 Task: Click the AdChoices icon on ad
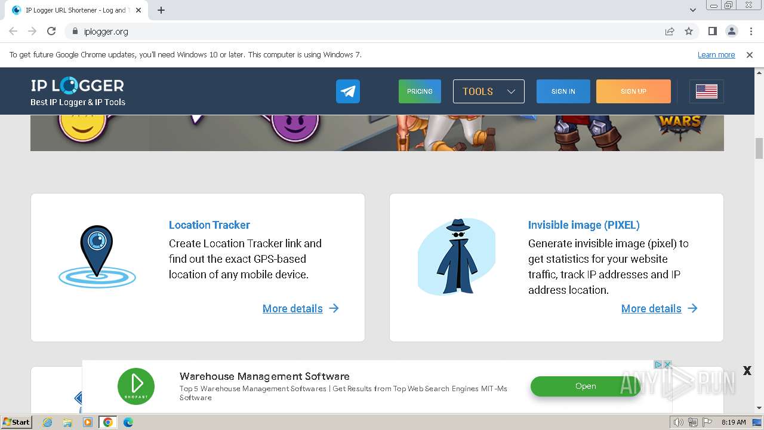[658, 364]
